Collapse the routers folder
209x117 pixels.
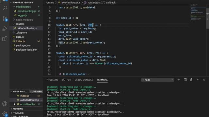[x=14, y=24]
